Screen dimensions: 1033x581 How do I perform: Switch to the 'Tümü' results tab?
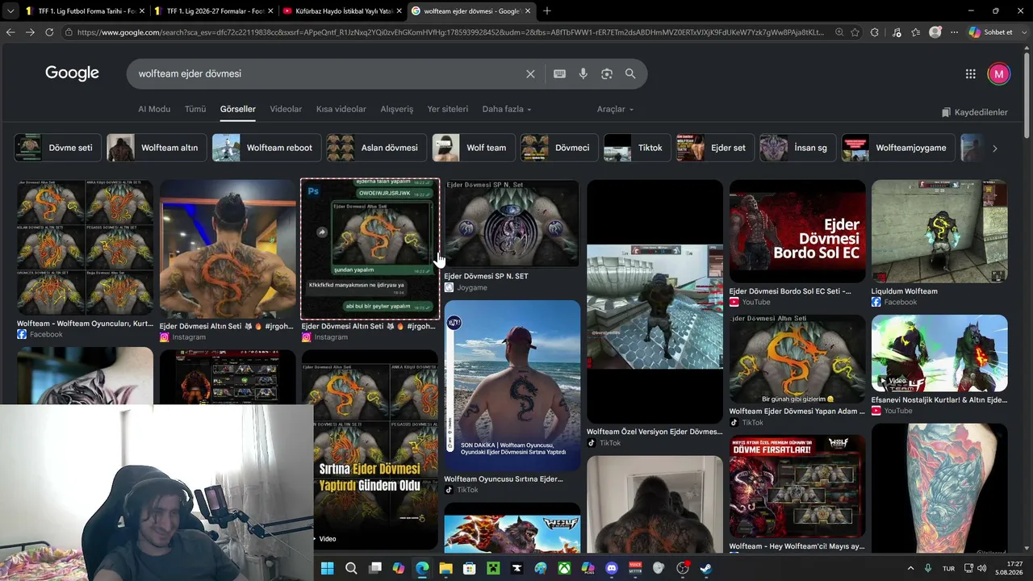pos(195,109)
